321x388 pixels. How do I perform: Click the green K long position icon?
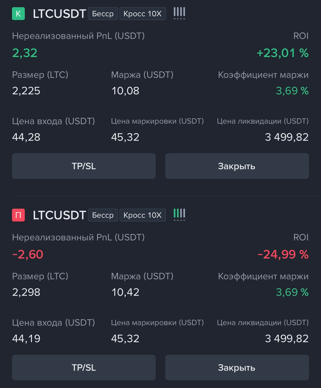pos(18,14)
